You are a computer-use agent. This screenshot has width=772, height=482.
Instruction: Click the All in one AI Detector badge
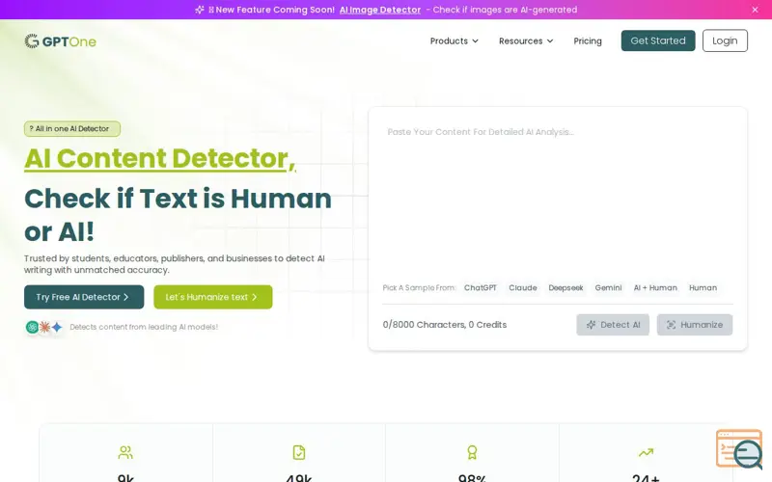pos(72,129)
